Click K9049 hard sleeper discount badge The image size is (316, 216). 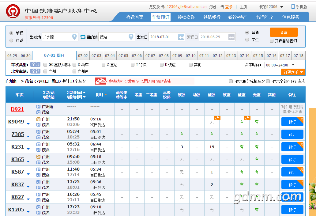pyautogui.click(x=217, y=118)
